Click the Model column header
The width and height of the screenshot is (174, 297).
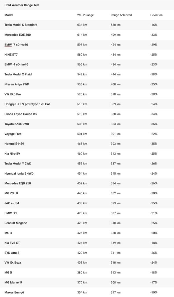point(9,15)
